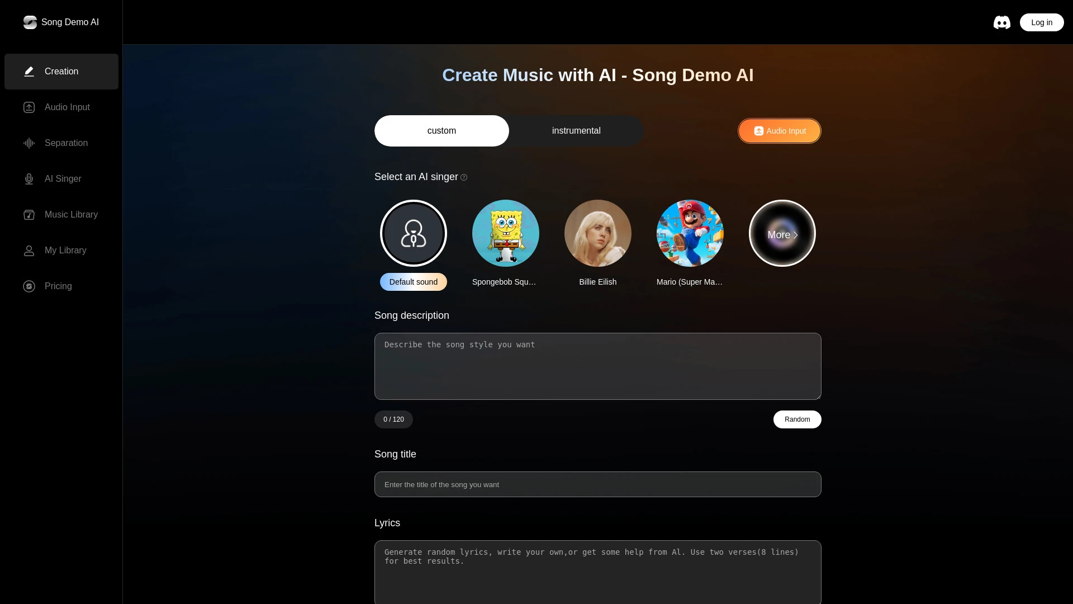Select Spongebob Squarepants AI singer
This screenshot has width=1073, height=604.
(506, 233)
